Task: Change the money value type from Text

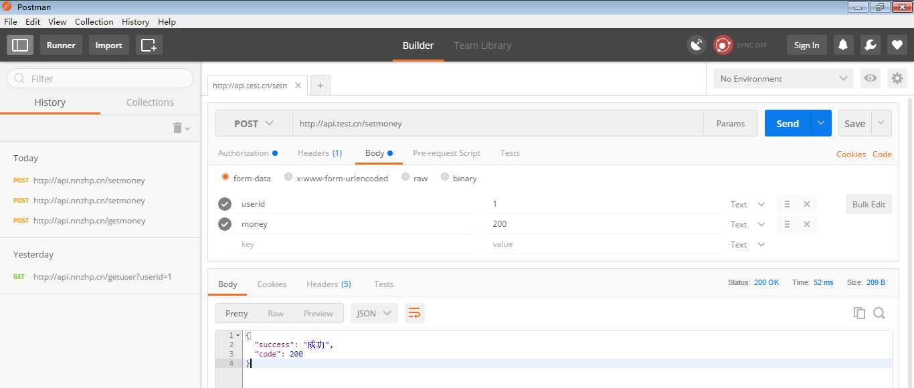Action: pos(747,224)
